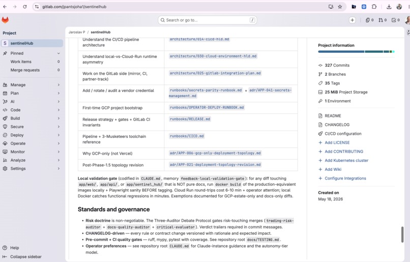Click the tag icon beside 35 Tags
Screen dimensions: 410x262
pos(320,83)
